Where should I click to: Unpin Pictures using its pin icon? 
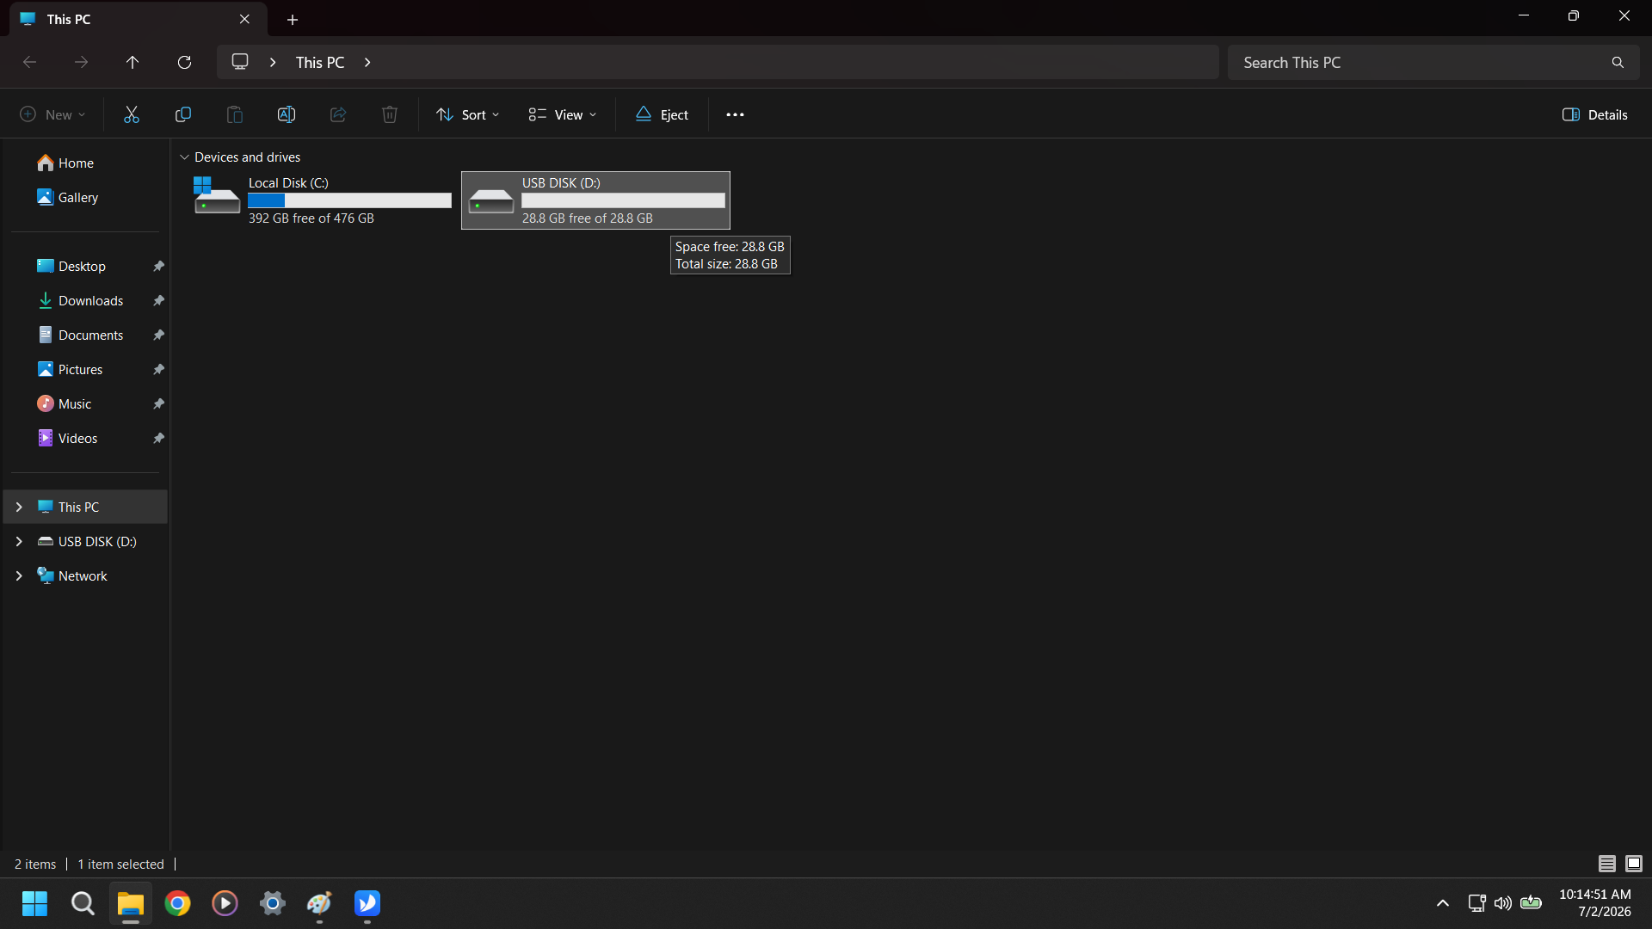(x=158, y=370)
